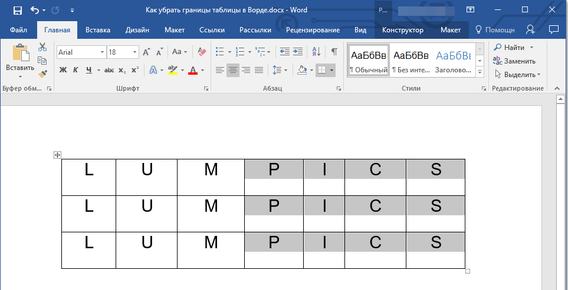Open the Вид tab

pos(360,31)
